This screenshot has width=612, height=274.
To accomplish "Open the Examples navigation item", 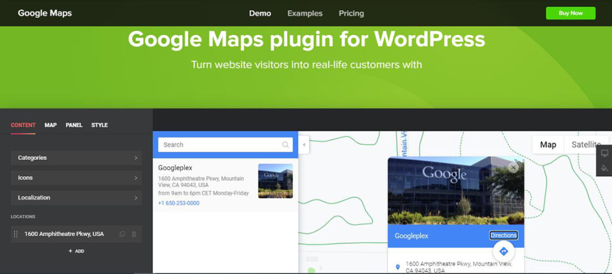I will (305, 13).
